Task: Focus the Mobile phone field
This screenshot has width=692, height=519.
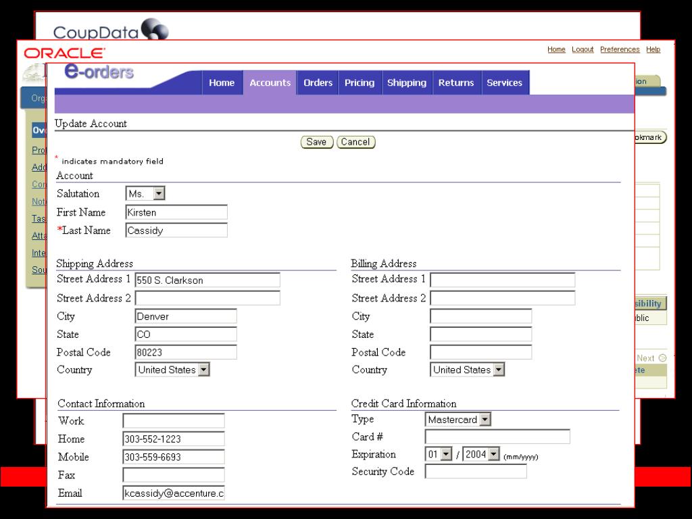Action: point(174,457)
